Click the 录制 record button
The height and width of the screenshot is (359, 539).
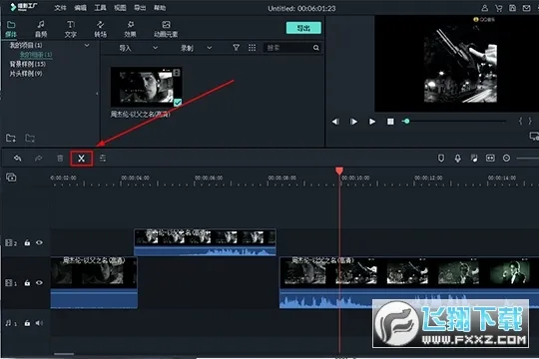coord(187,48)
